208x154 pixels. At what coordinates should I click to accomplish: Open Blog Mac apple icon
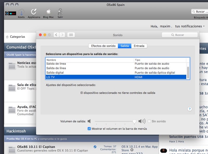click(49, 12)
